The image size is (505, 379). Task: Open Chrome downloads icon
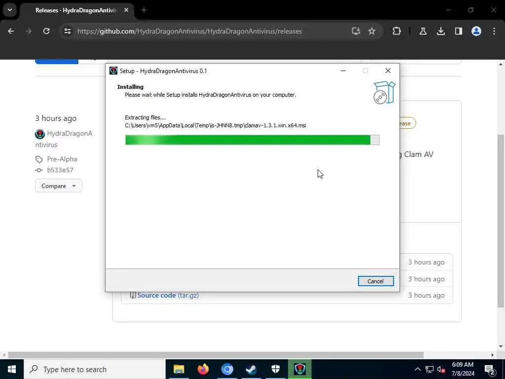tap(440, 31)
